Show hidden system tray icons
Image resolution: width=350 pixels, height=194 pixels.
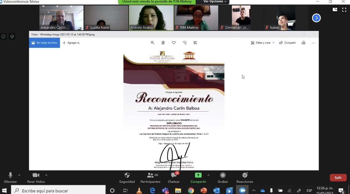pyautogui.click(x=254, y=191)
